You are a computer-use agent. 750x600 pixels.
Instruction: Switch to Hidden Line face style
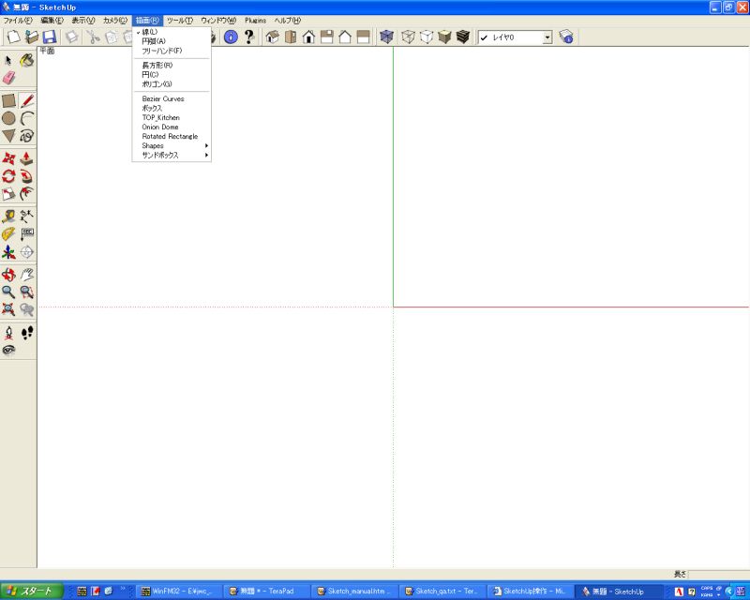pyautogui.click(x=427, y=37)
